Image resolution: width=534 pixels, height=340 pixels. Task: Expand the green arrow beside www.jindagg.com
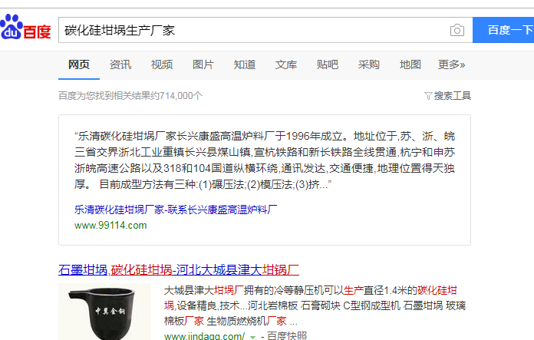pyautogui.click(x=252, y=337)
